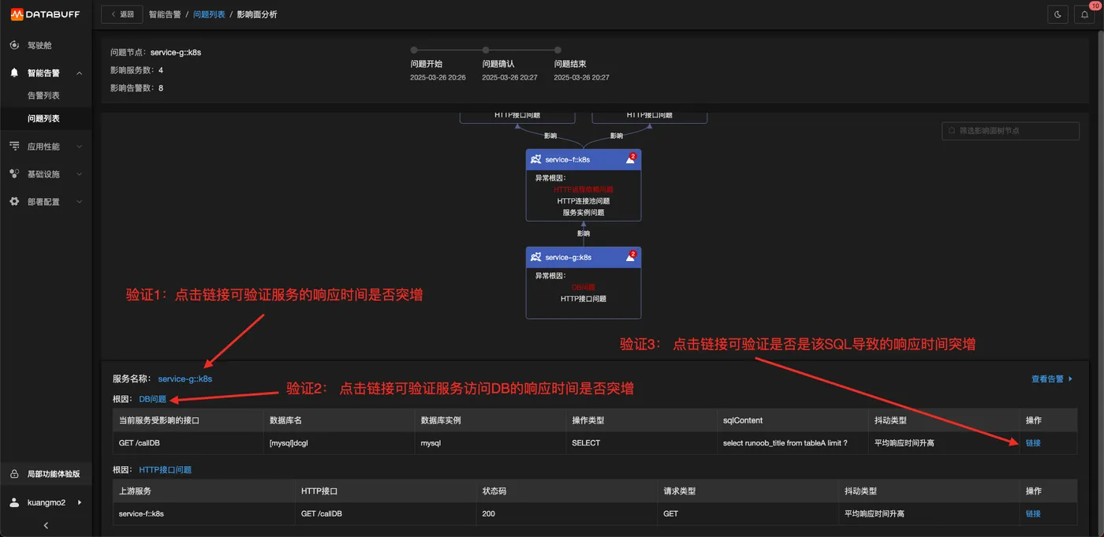Open the HTTP接口问题 root cause link
Screen dimensions: 1104x537
tap(166, 470)
